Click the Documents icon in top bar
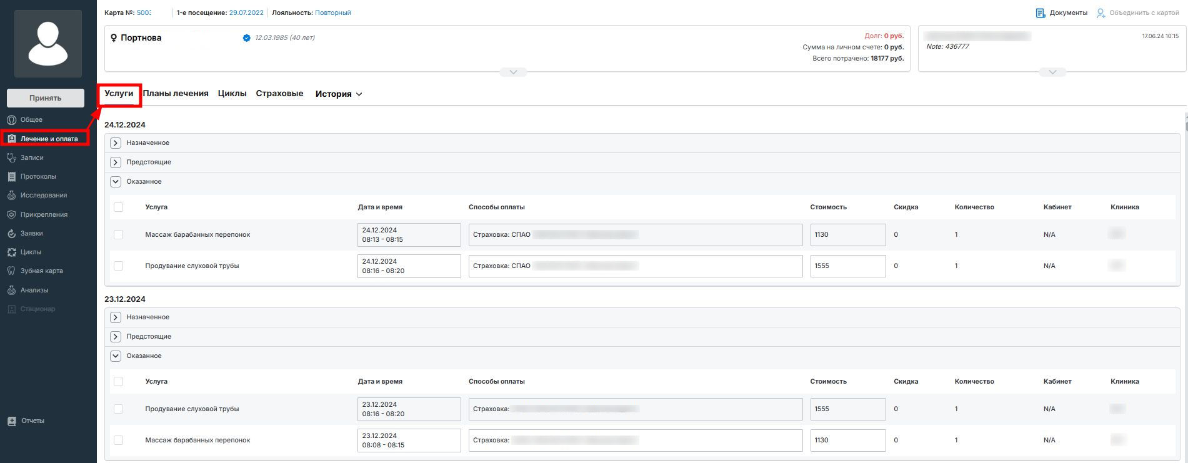The width and height of the screenshot is (1188, 463). (1040, 13)
